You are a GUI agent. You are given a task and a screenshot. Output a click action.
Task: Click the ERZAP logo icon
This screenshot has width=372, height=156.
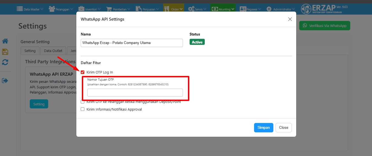pos(306,9)
